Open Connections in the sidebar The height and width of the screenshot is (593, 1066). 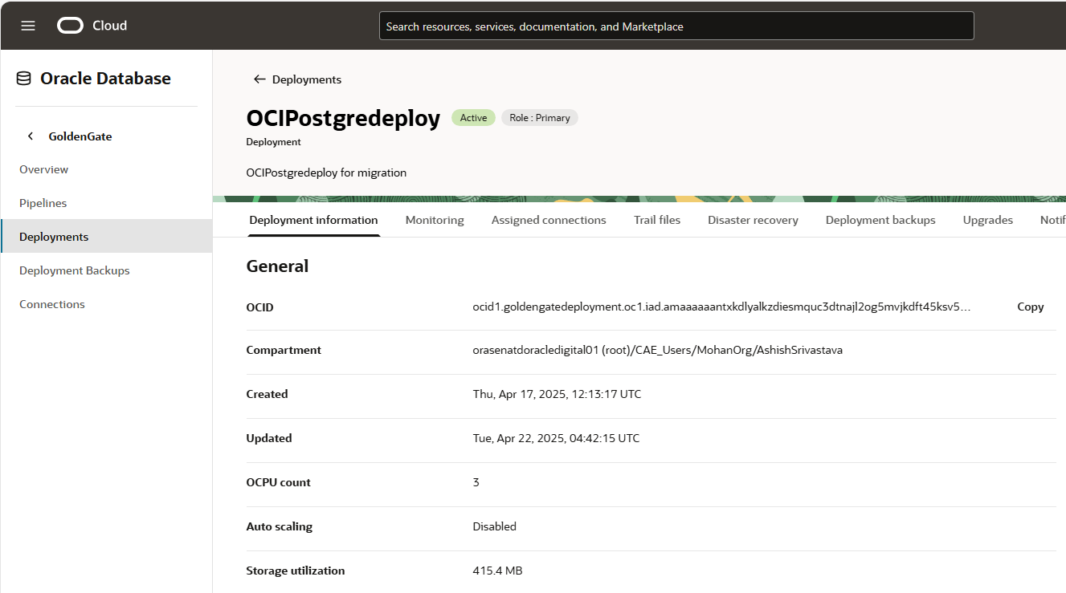coord(52,304)
